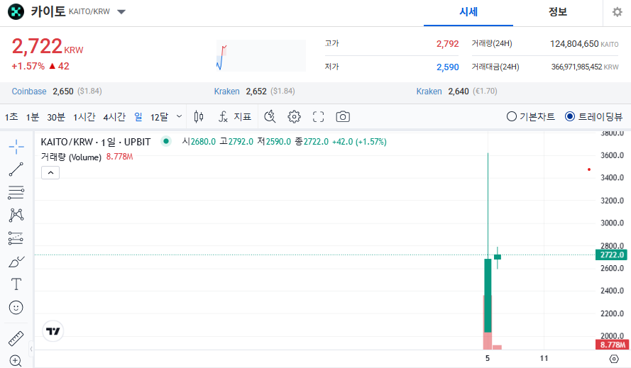Select the 1시간 timeframe

click(84, 117)
